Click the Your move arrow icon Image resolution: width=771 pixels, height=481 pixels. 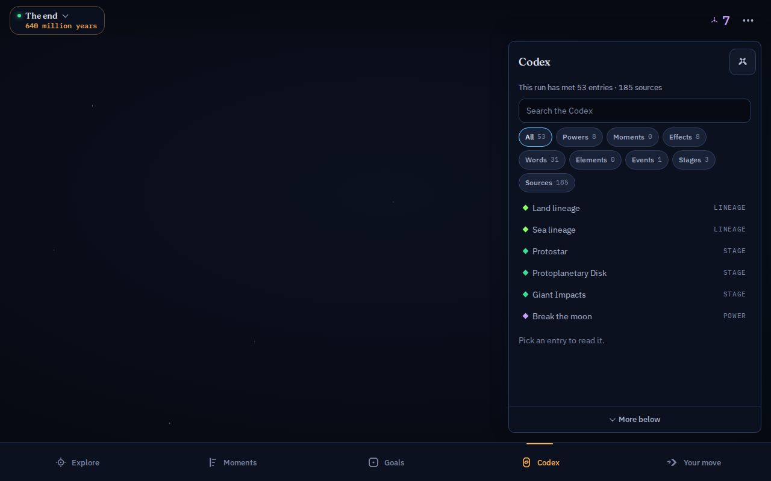672,462
